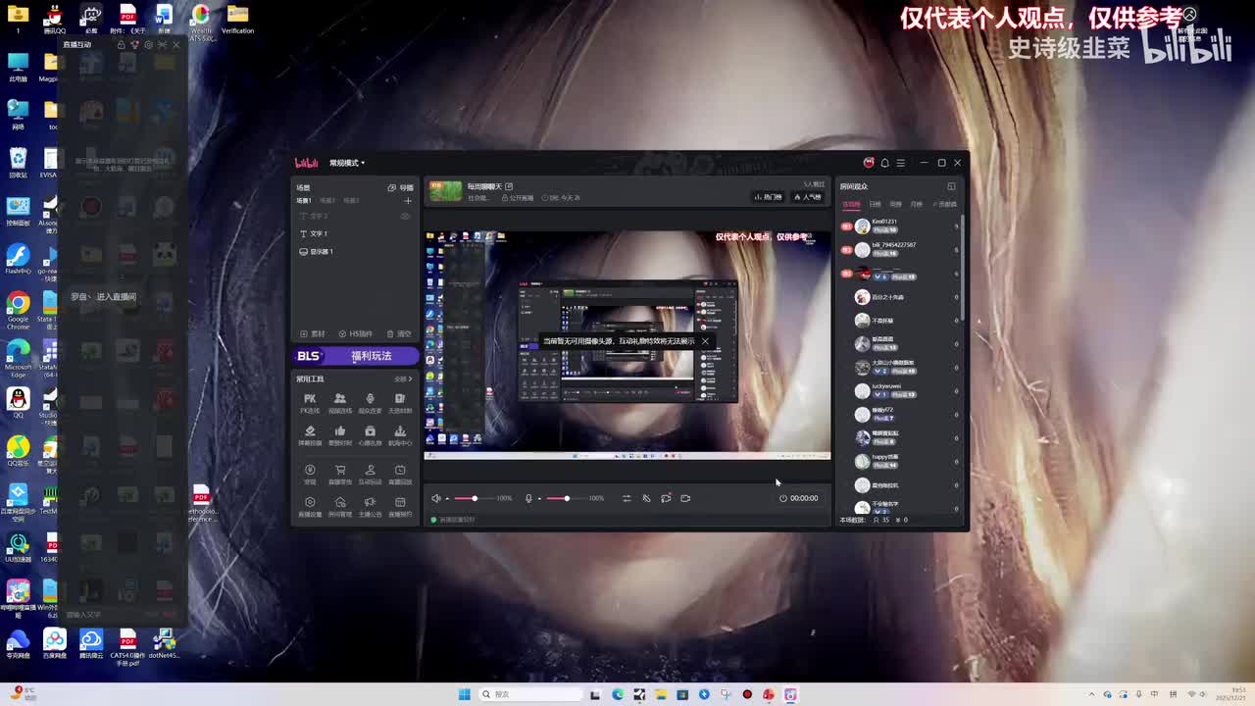This screenshot has height=706, width=1255.
Task: Toggle the camera icon in bottom toolbar
Action: [x=685, y=498]
